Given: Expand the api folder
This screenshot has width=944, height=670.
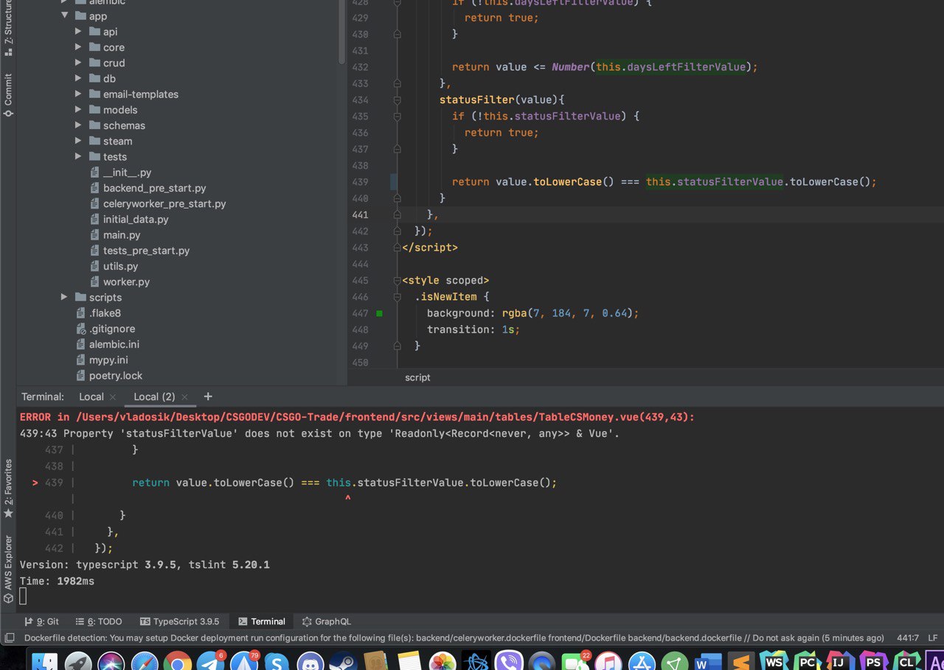Looking at the screenshot, I should (x=78, y=32).
